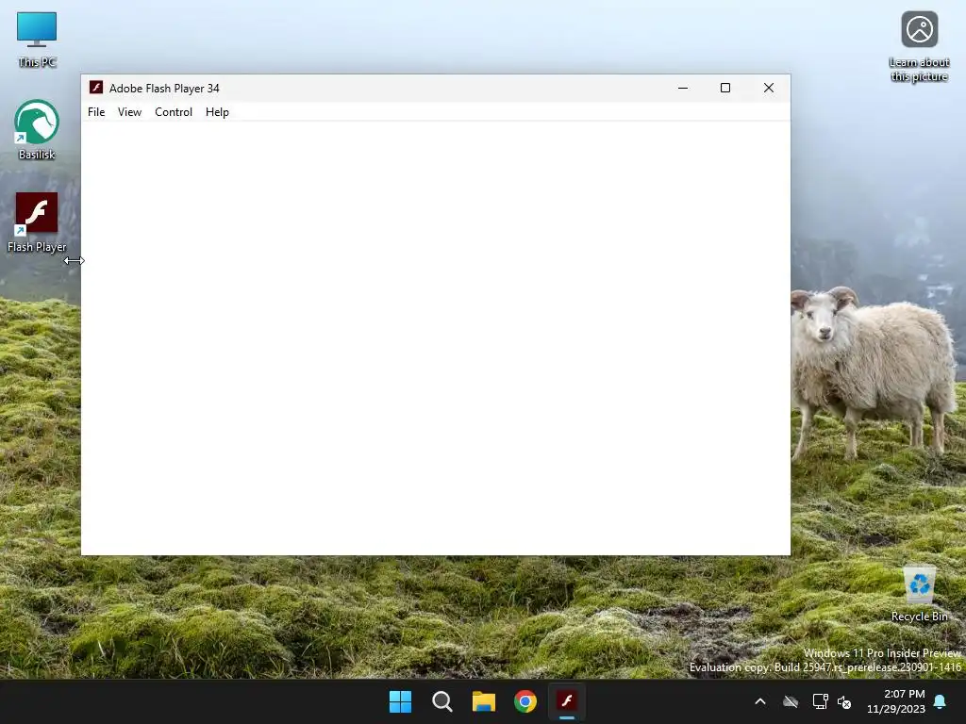Open the Windows Start menu
Viewport: 966px width, 724px height.
[x=400, y=701]
